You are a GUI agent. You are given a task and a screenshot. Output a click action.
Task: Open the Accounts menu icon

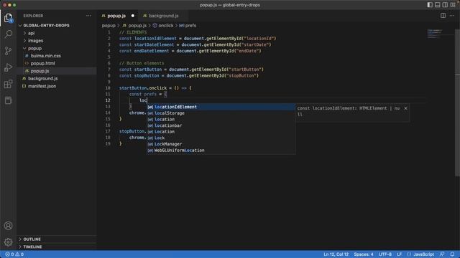8,226
